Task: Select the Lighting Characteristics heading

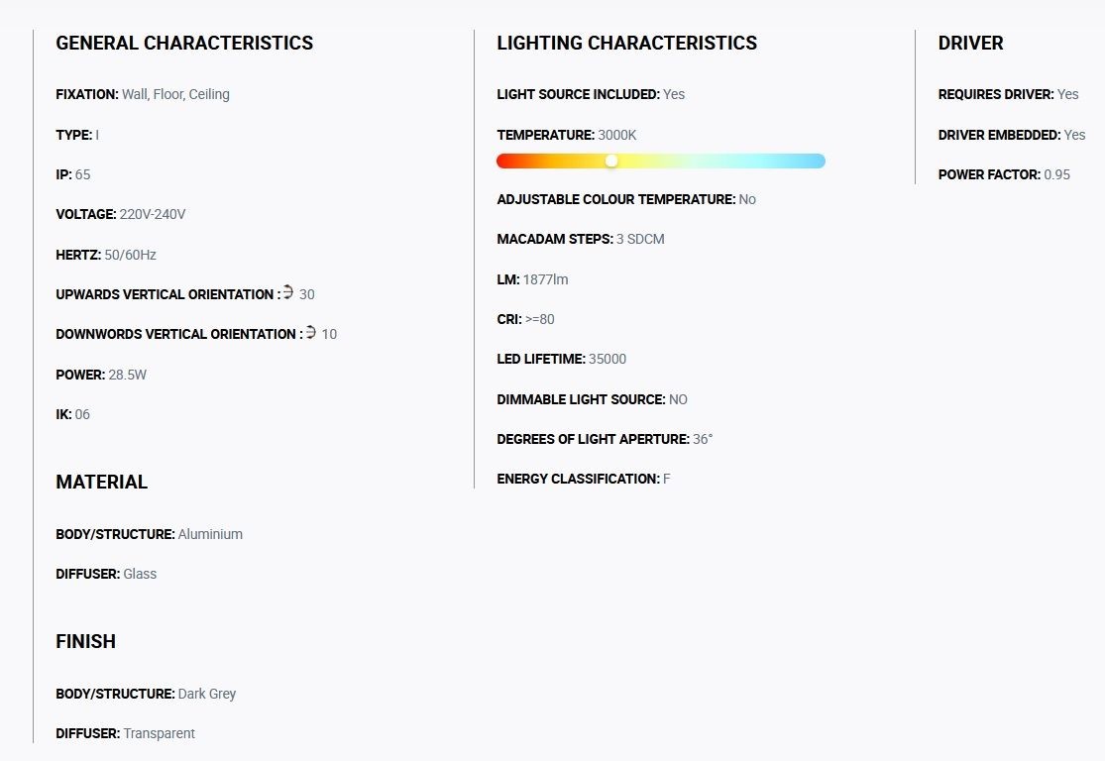Action: point(626,43)
